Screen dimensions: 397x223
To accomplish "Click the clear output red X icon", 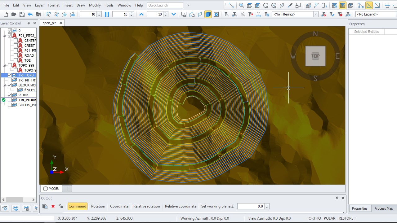I will click(53, 206).
